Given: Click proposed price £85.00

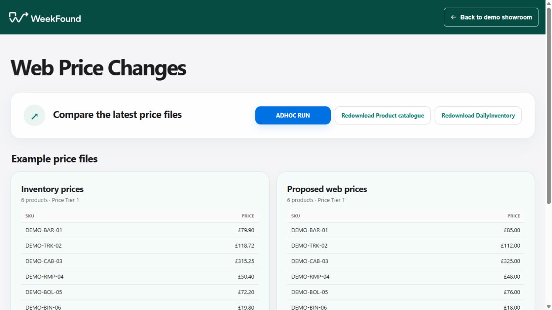Looking at the screenshot, I should [512, 230].
